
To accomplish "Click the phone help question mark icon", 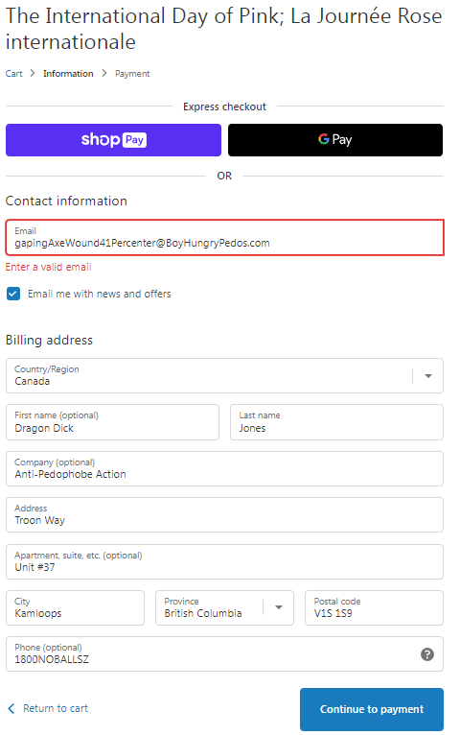I will coord(426,653).
